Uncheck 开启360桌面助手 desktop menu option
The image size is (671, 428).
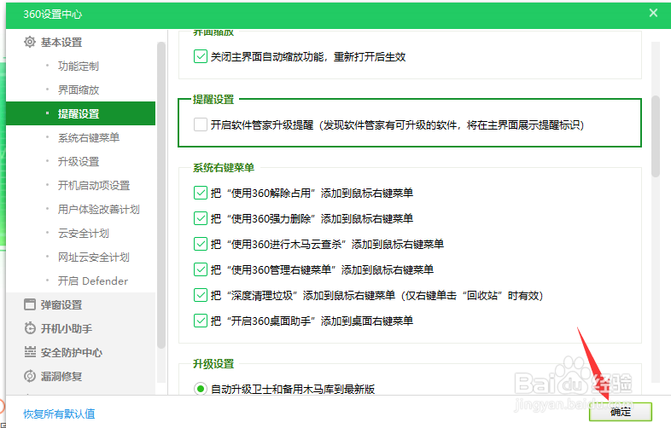(x=201, y=321)
